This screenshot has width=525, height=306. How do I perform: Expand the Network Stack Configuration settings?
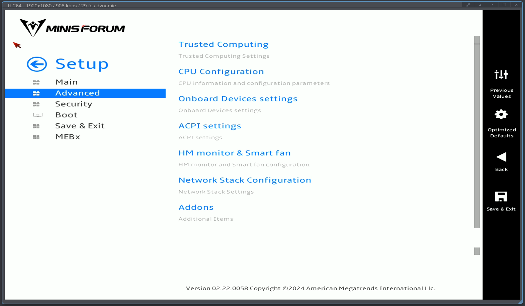[x=245, y=180]
